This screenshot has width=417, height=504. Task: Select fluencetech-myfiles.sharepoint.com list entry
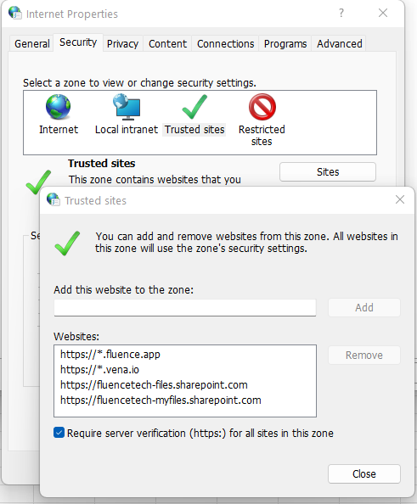pos(161,400)
